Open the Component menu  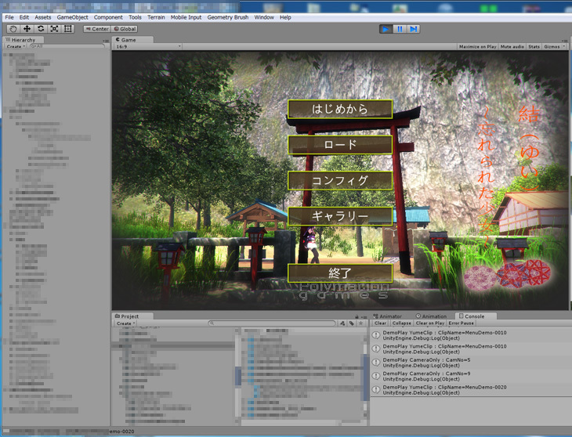tap(108, 17)
